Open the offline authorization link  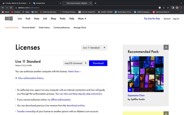click(61, 100)
